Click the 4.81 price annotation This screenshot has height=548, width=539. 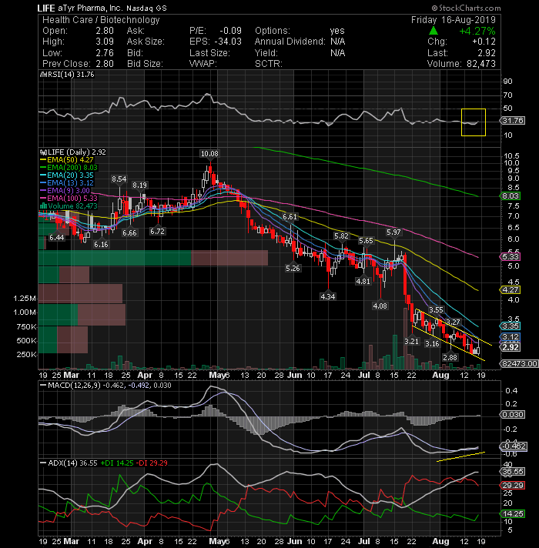point(363,281)
